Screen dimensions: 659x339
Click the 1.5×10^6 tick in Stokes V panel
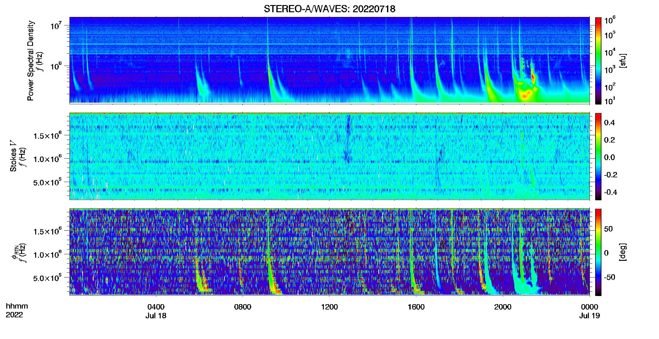pyautogui.click(x=47, y=136)
